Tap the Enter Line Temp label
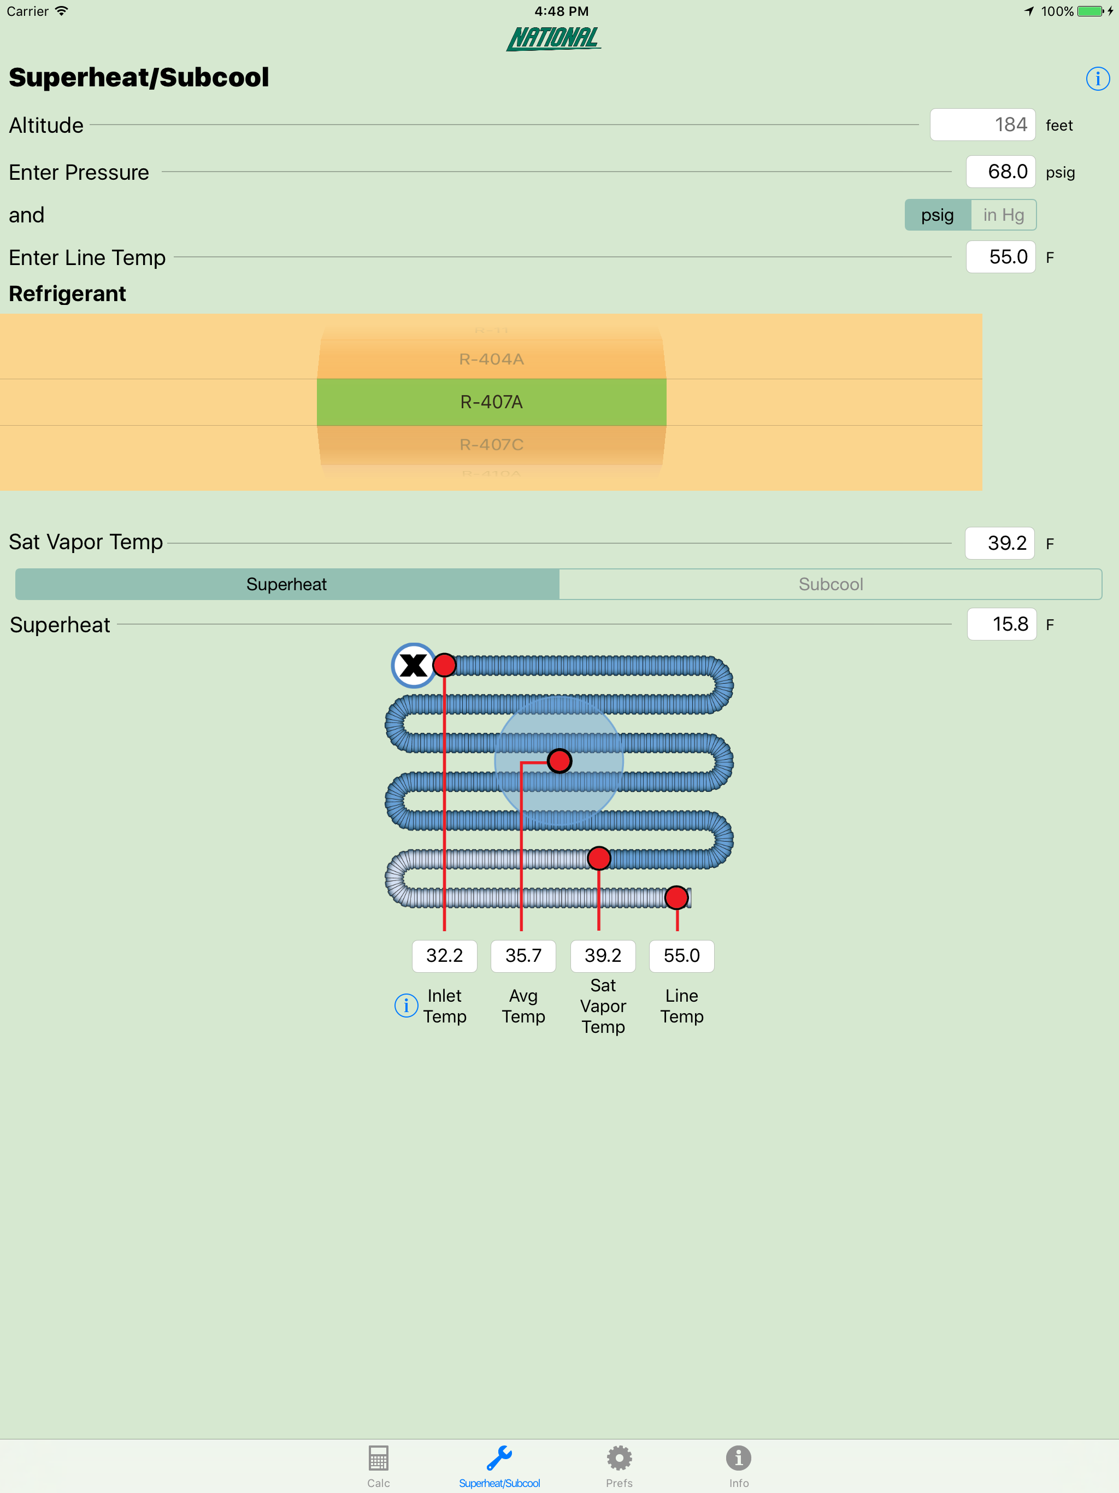Image resolution: width=1119 pixels, height=1493 pixels. click(87, 257)
